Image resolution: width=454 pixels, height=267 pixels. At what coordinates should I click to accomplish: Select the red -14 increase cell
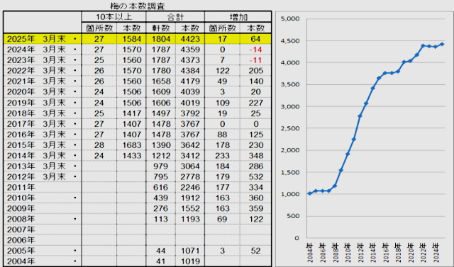255,50
